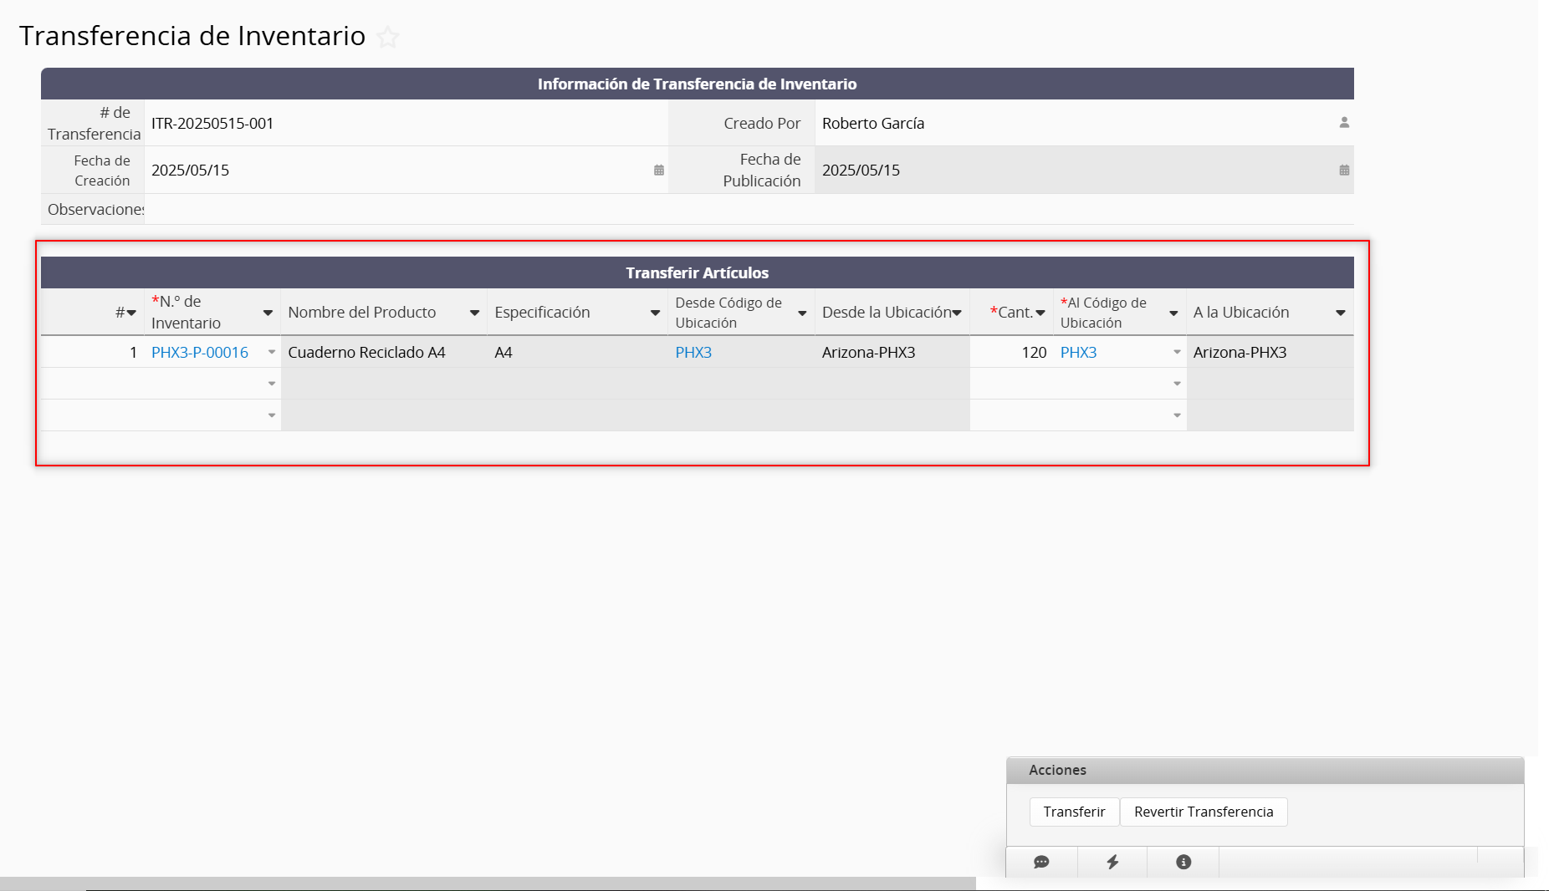Click the info circle icon
The width and height of the screenshot is (1549, 891).
tap(1183, 862)
